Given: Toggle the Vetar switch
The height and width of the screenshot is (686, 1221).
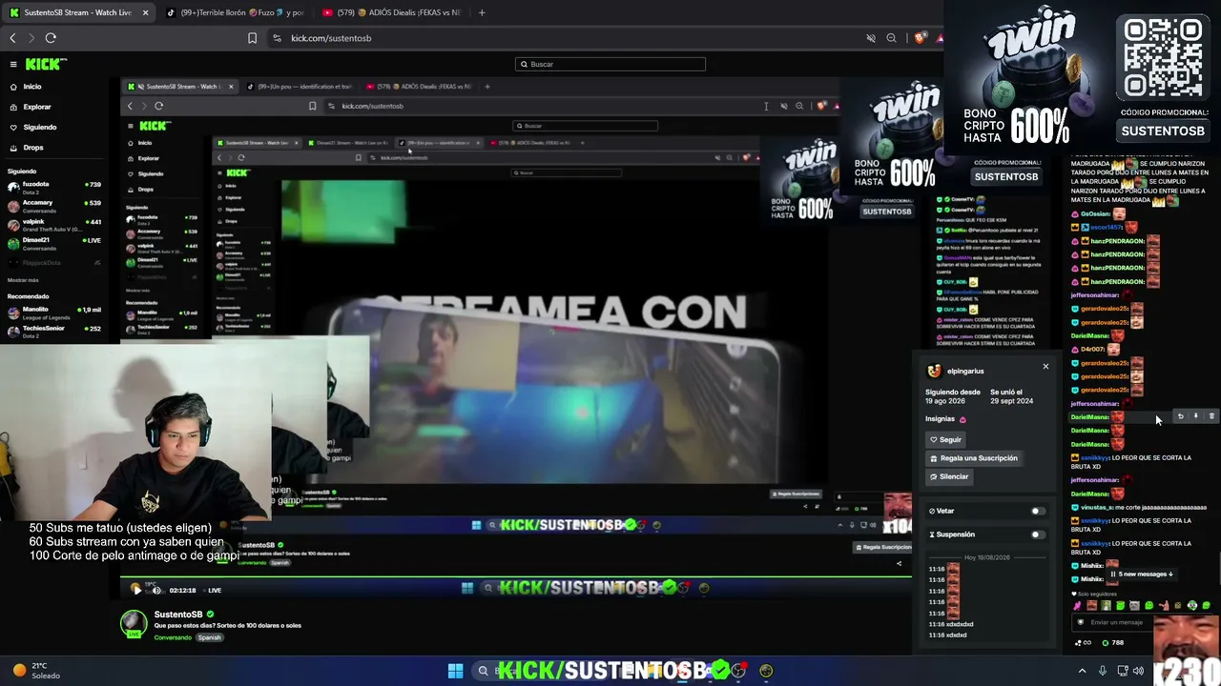Looking at the screenshot, I should tap(1037, 511).
